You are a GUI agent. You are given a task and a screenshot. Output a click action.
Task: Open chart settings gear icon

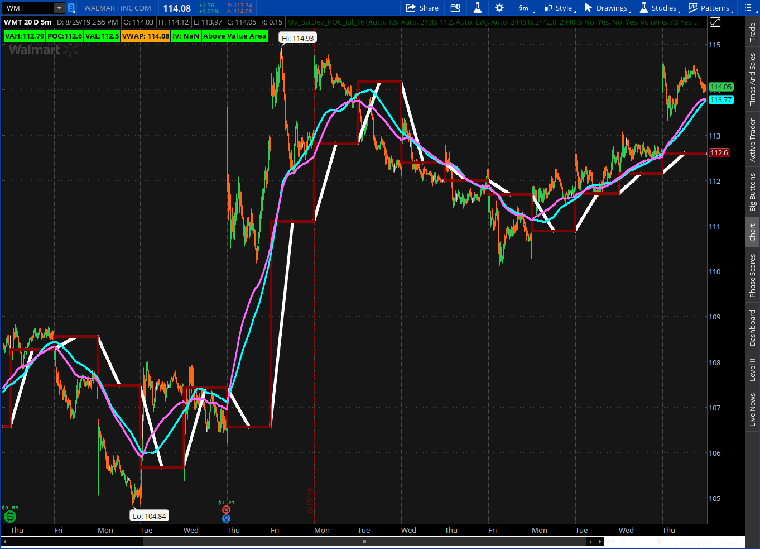(499, 8)
